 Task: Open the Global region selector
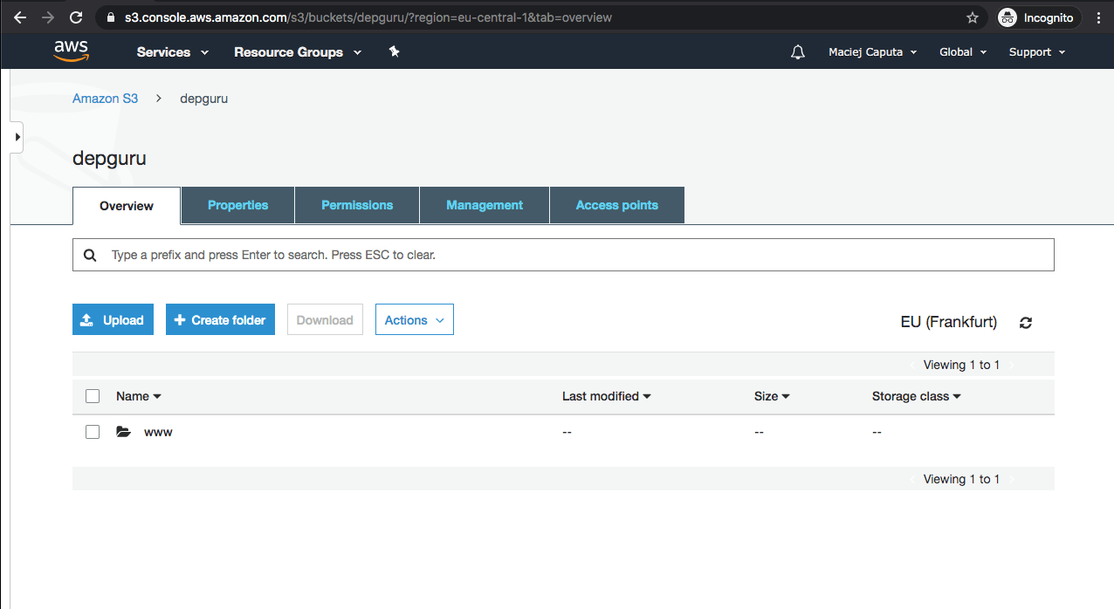point(962,52)
